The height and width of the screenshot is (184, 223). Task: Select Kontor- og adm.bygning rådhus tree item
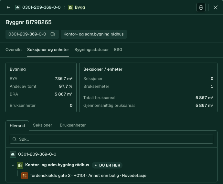57,165
